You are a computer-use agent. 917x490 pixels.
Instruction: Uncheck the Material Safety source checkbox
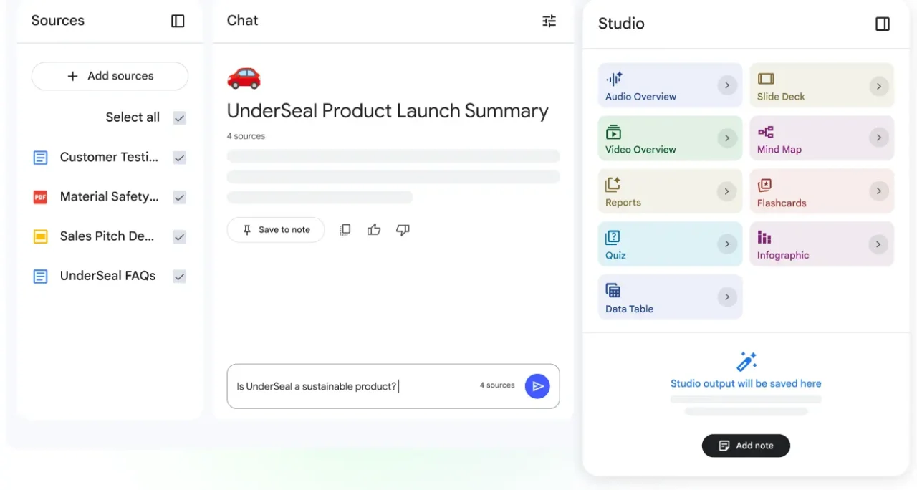[180, 197]
